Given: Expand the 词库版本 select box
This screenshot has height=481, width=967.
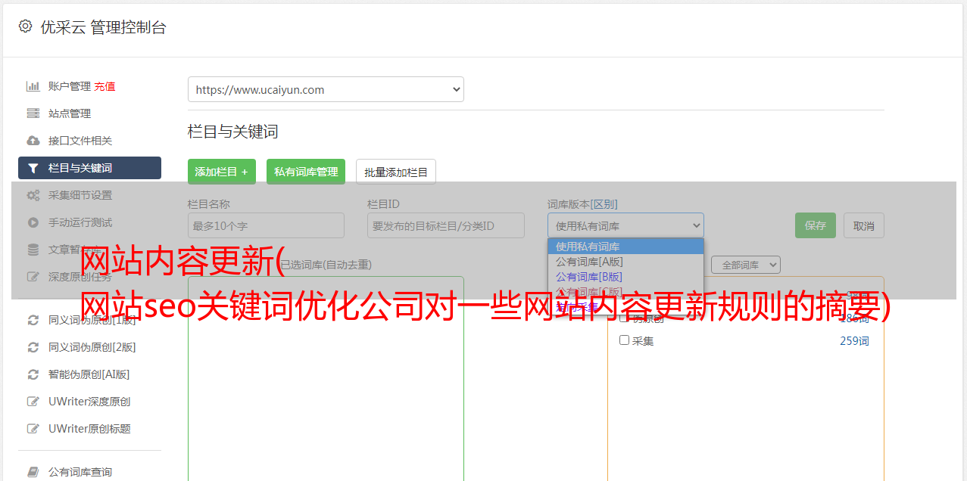Looking at the screenshot, I should click(x=625, y=225).
